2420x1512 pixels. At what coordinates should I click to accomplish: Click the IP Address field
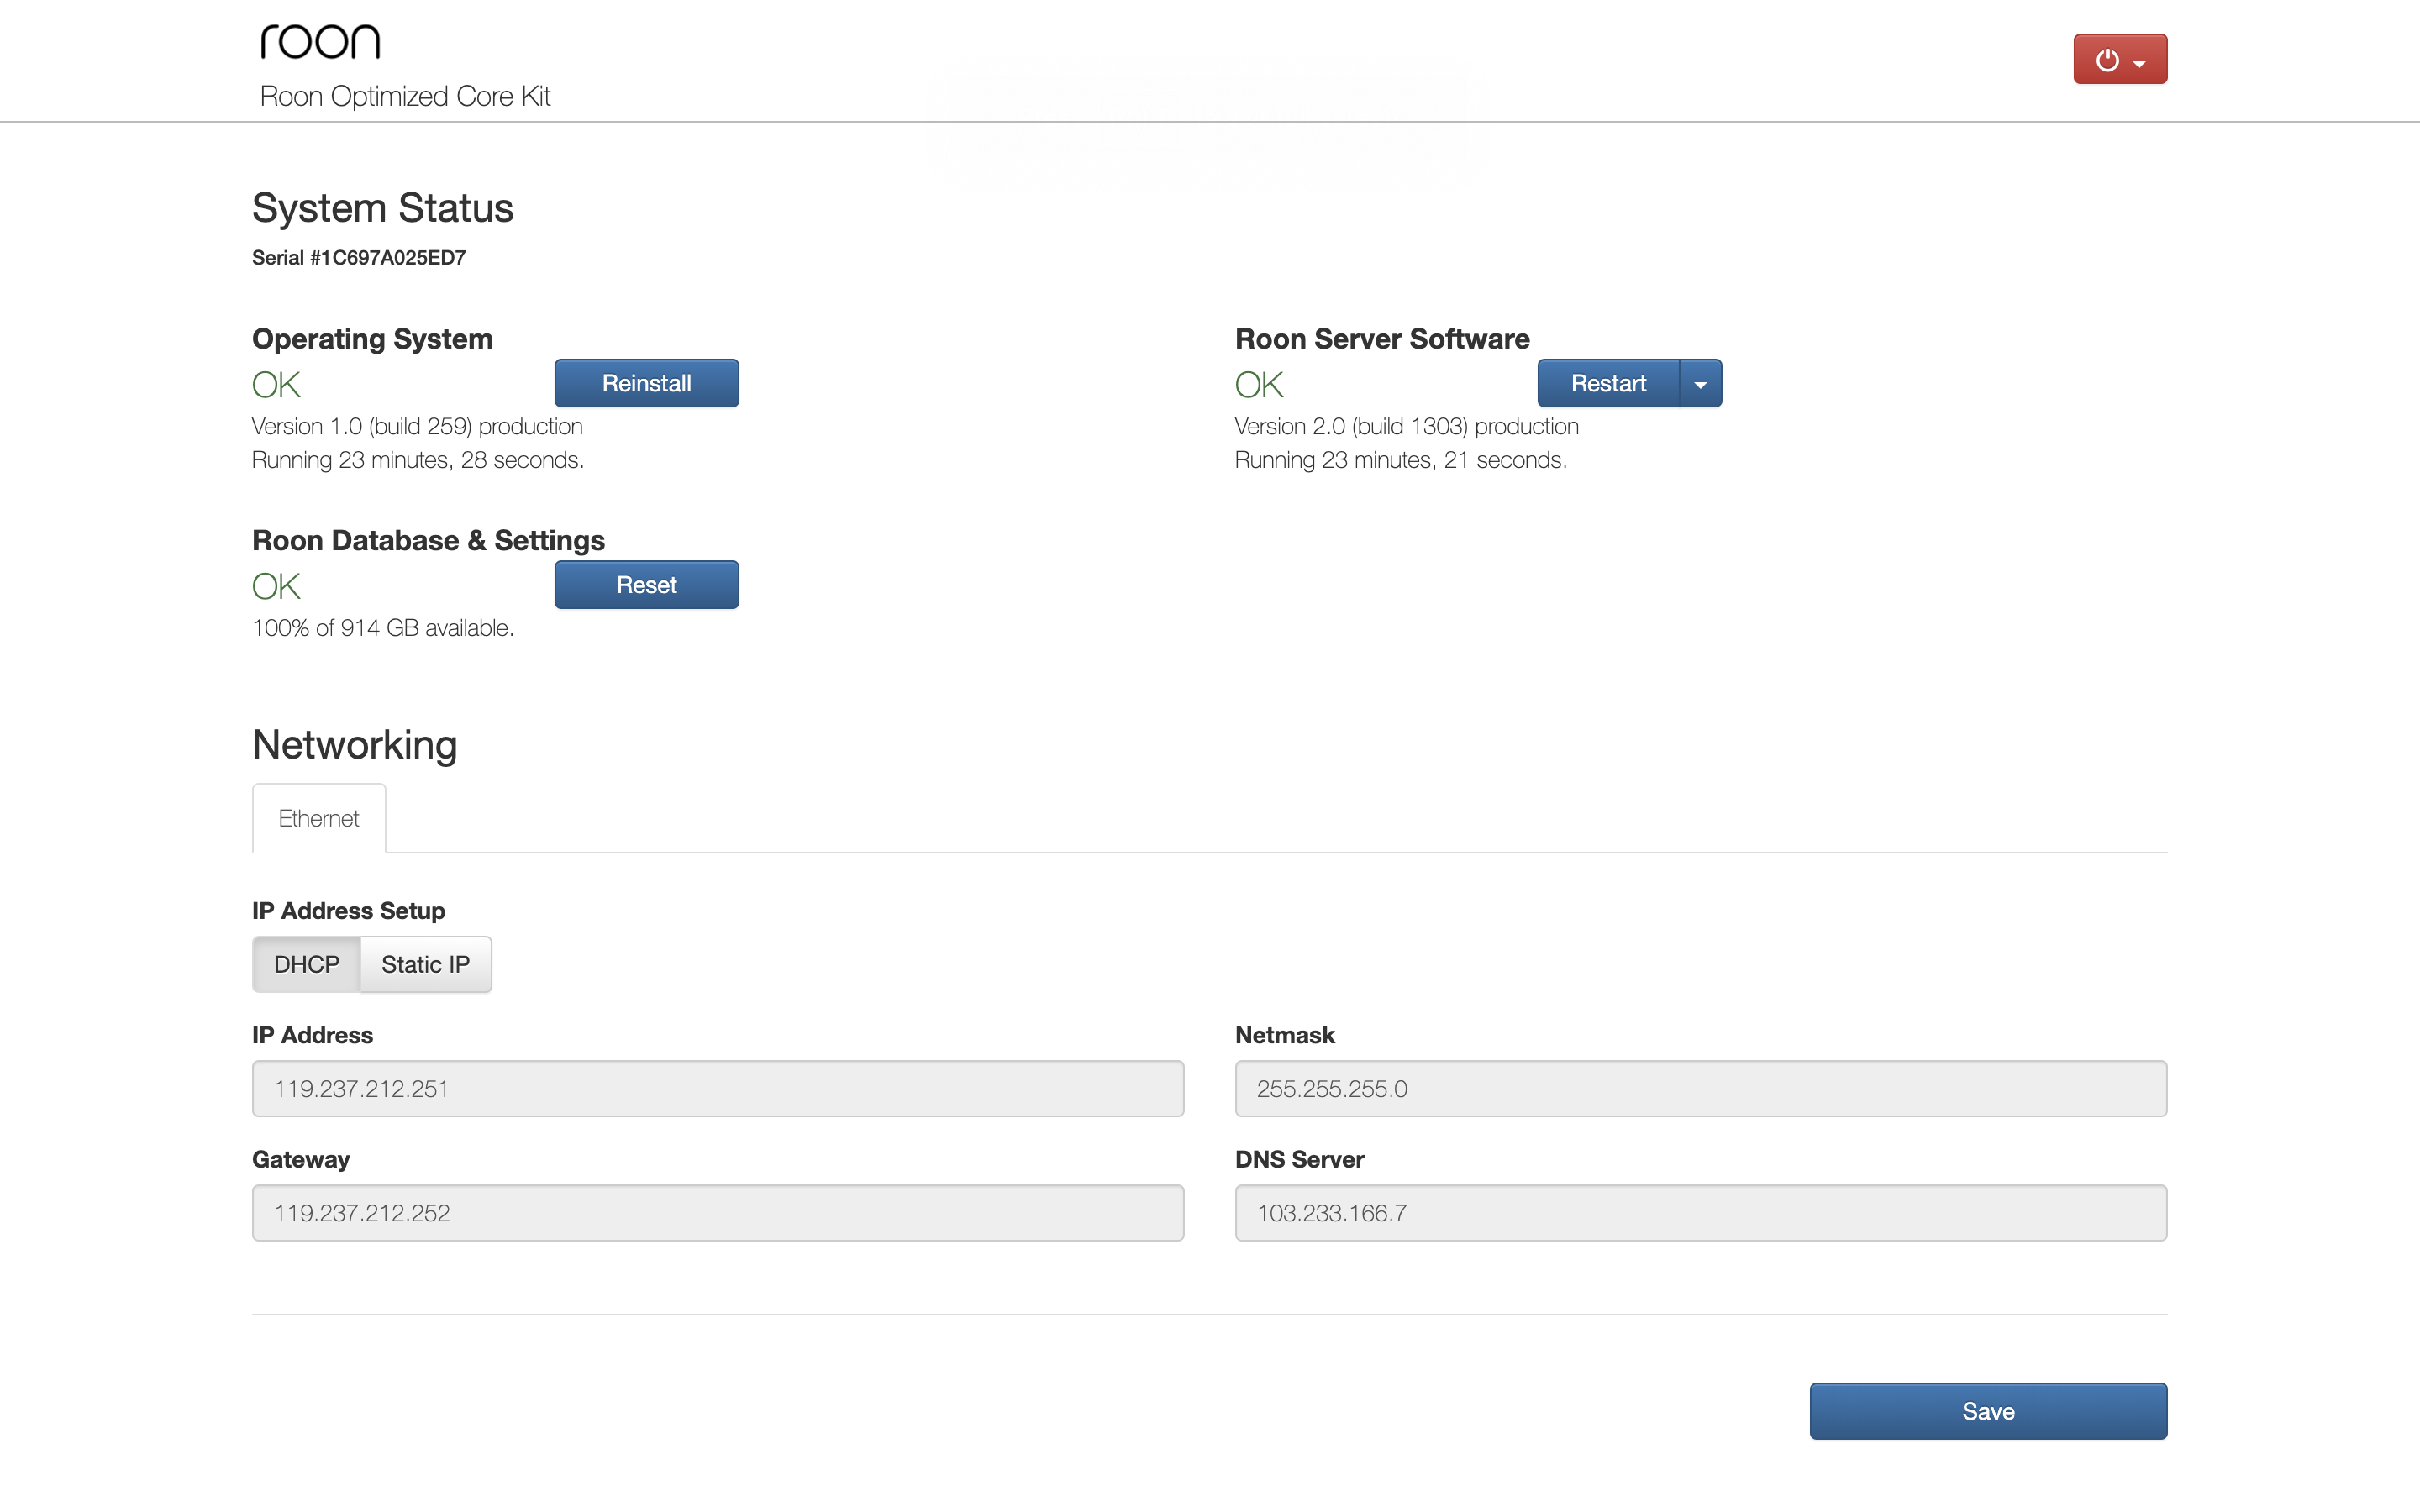(718, 1088)
